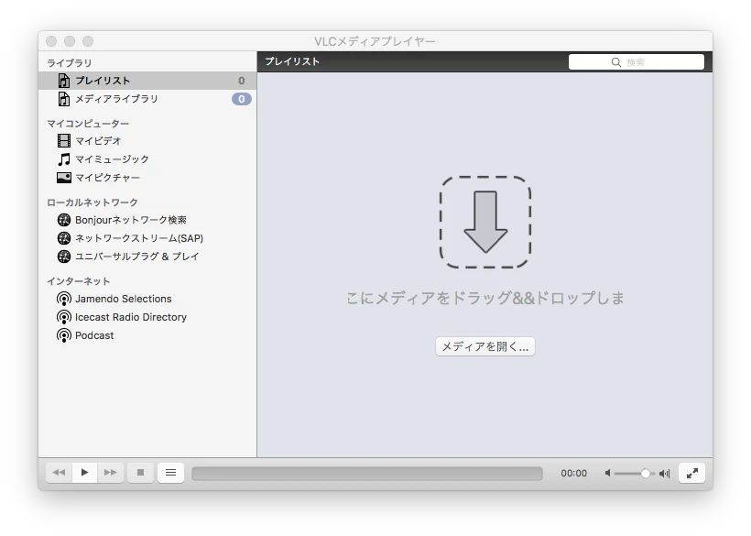Click the music note icon for マイミュージック

64,159
